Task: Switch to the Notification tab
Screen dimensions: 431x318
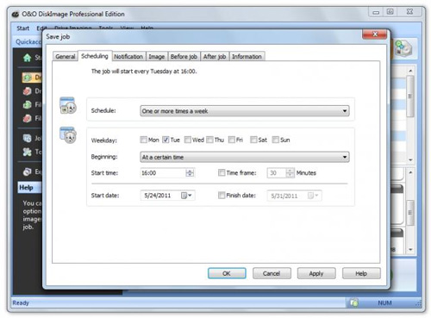Action: pyautogui.click(x=128, y=56)
